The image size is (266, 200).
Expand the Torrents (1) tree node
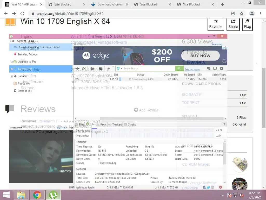click(x=11, y=69)
